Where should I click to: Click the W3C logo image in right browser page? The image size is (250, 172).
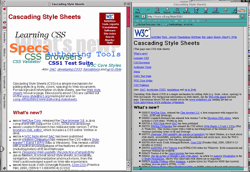coord(142,33)
